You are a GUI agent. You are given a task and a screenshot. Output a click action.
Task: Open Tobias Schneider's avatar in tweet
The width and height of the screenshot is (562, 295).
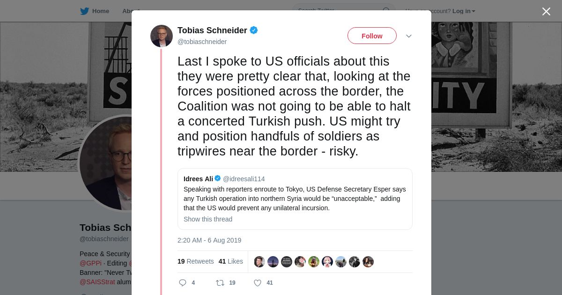[162, 36]
